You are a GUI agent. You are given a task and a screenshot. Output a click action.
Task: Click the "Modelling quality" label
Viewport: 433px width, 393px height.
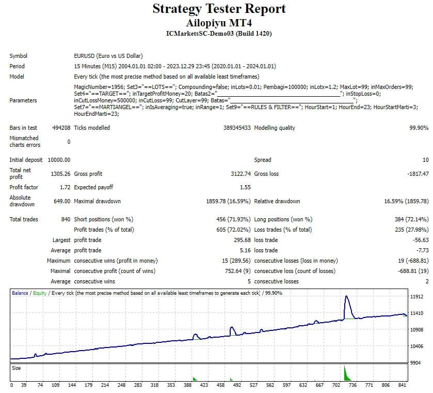tap(275, 128)
